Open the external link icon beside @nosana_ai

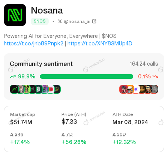pos(94,21)
